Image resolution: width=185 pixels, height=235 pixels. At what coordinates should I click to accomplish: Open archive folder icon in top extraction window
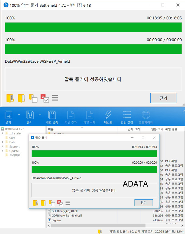pyautogui.click(x=10, y=98)
